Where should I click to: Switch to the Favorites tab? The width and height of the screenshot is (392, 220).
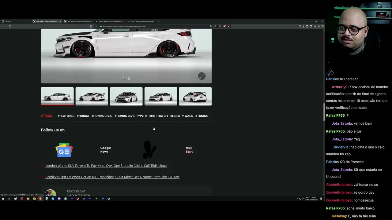16,21
